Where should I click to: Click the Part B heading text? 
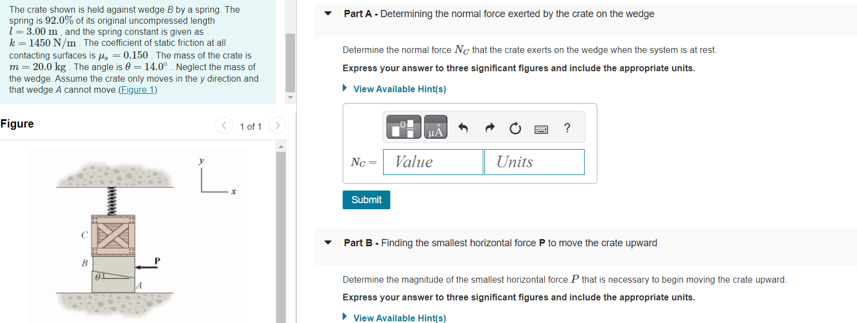coord(500,243)
